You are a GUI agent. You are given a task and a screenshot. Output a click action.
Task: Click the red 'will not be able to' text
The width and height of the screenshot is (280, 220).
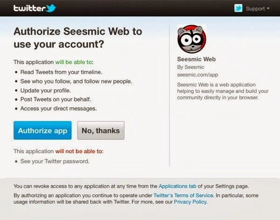click(79, 151)
